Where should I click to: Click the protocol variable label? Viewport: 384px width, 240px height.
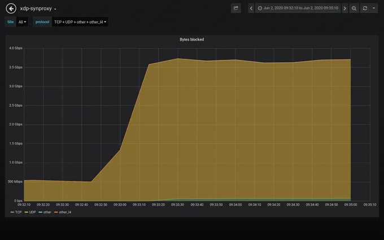(x=42, y=22)
